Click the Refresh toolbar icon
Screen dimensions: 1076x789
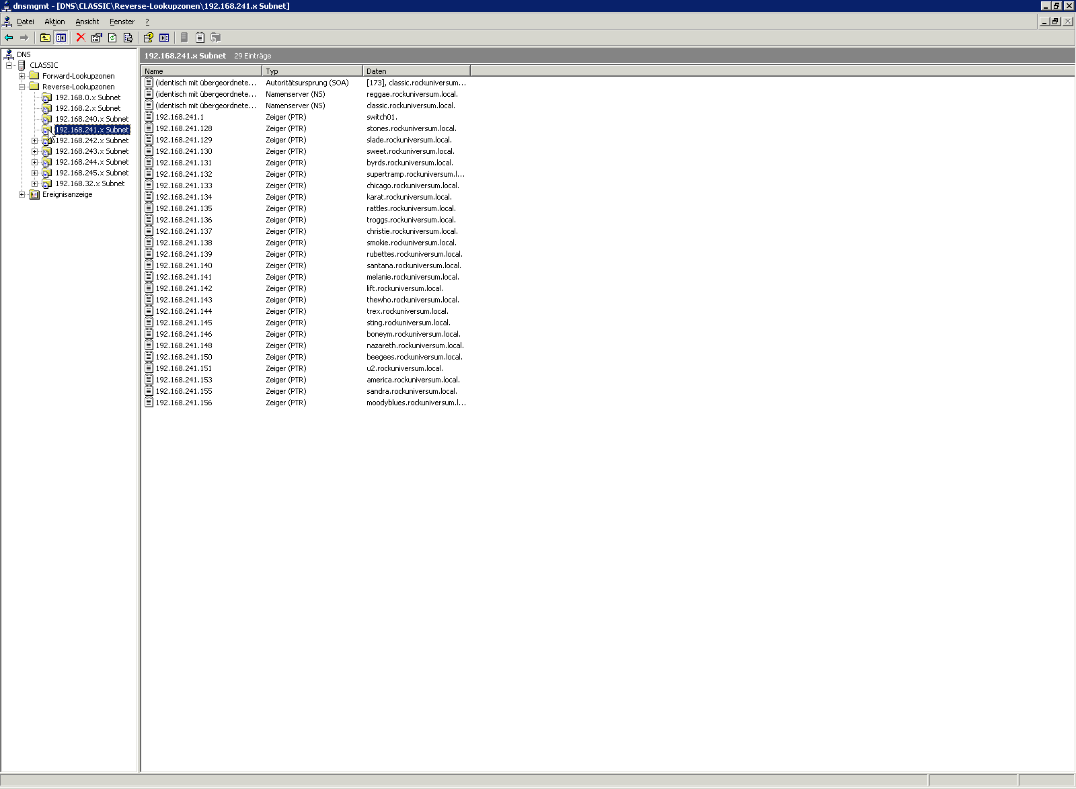coord(112,38)
